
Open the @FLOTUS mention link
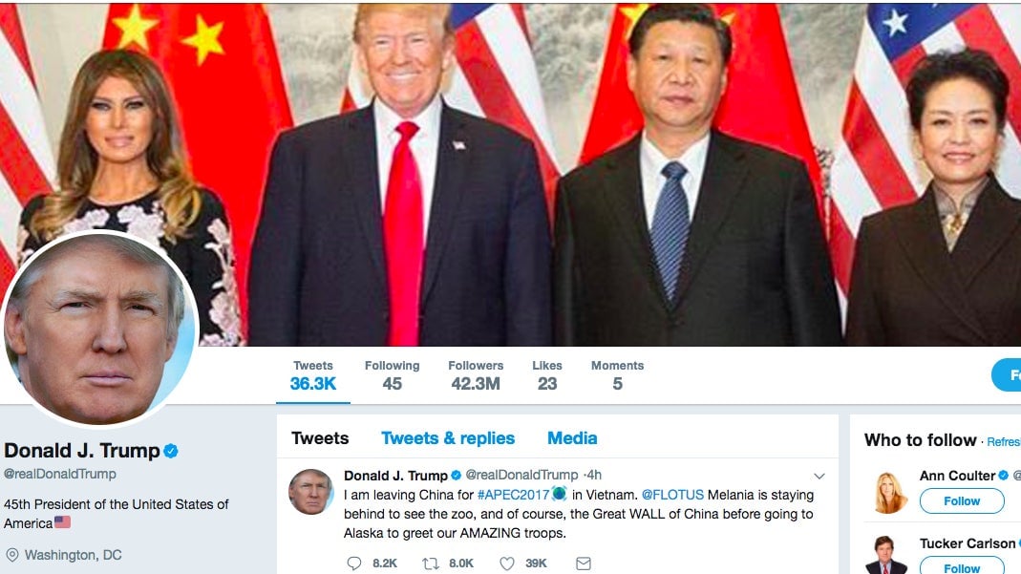pos(672,495)
